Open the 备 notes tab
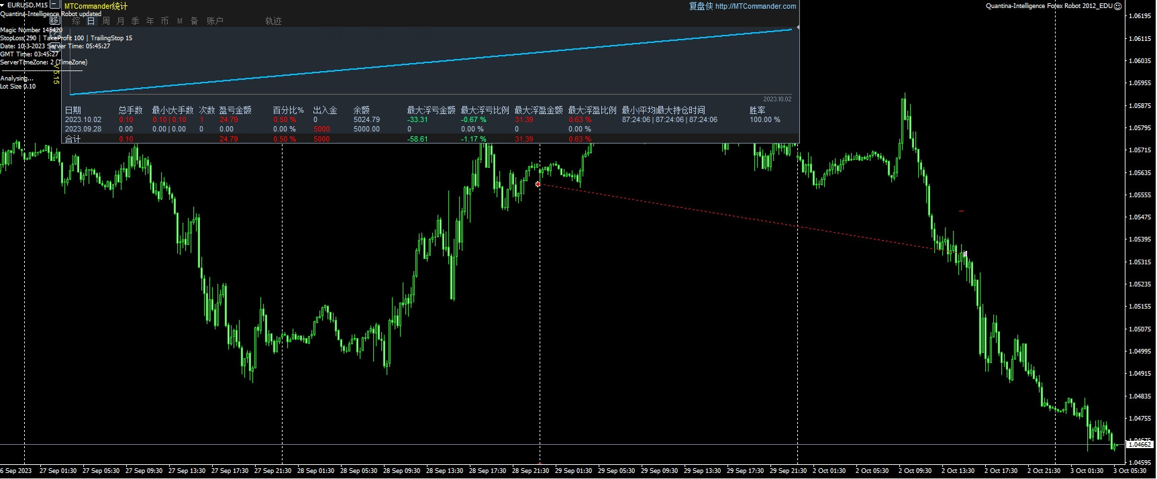This screenshot has width=1157, height=479. [x=194, y=21]
